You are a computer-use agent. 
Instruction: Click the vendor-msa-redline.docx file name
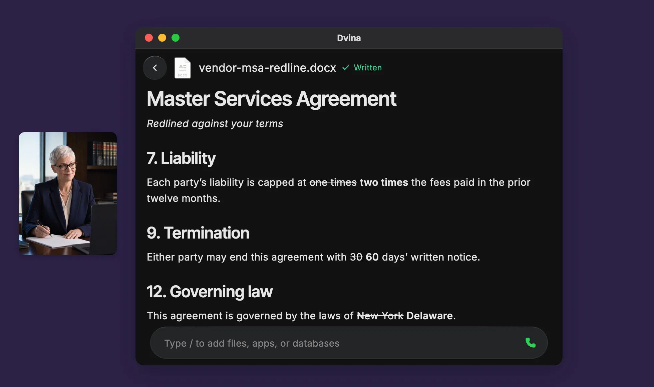click(x=267, y=68)
